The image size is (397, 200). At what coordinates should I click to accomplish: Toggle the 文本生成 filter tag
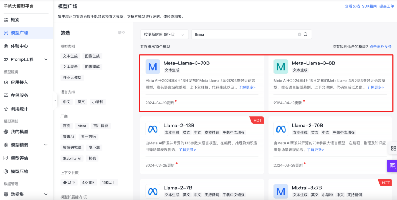point(70,56)
